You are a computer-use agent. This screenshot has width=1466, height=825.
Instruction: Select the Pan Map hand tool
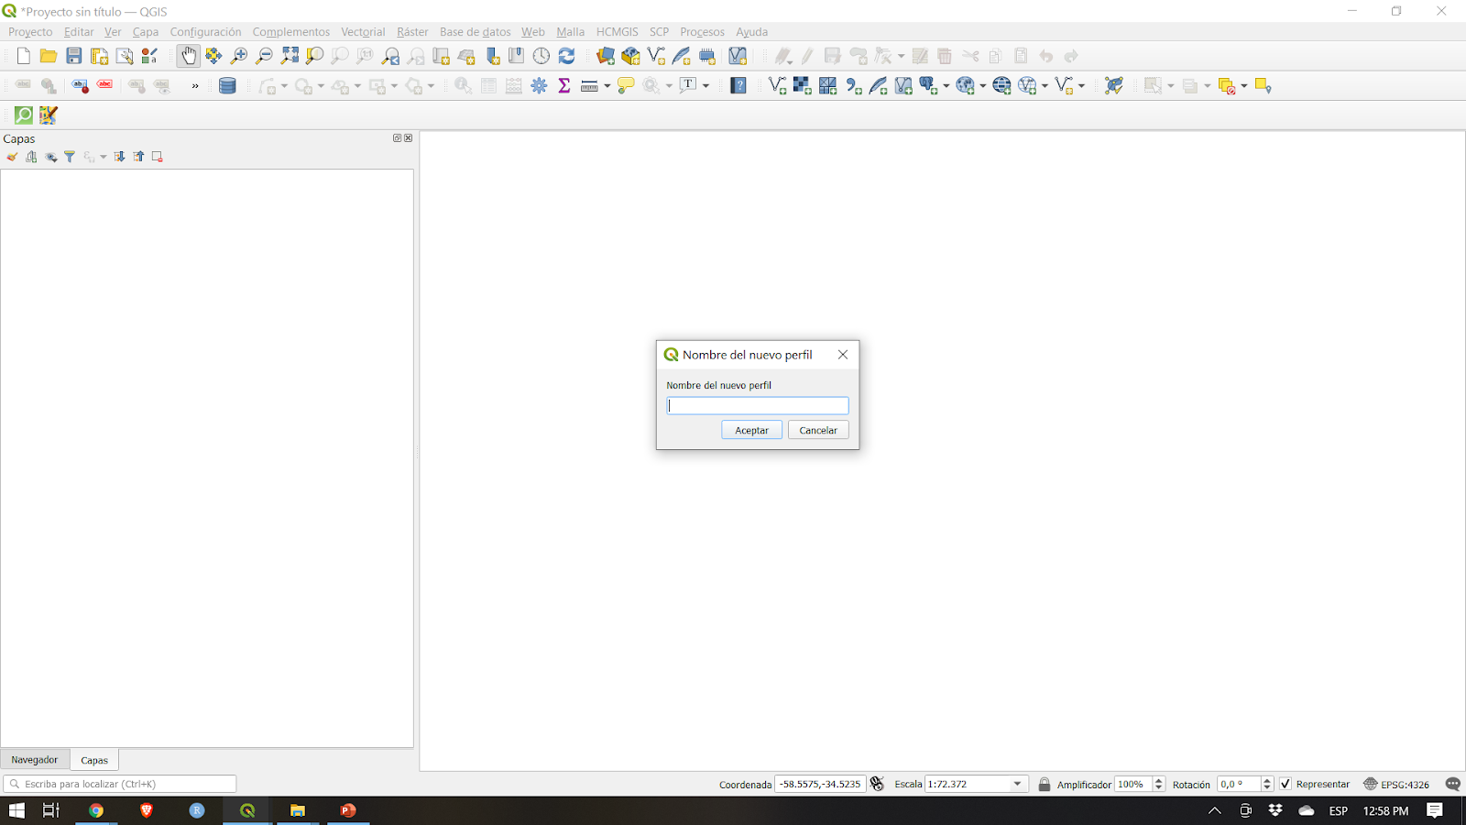click(188, 56)
